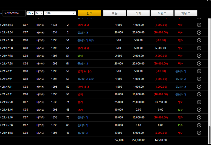The height and width of the screenshot is (145, 211).
Task: Play replay for round 2 뱅커 페어 1,000 bet
Action: (x=199, y=25)
